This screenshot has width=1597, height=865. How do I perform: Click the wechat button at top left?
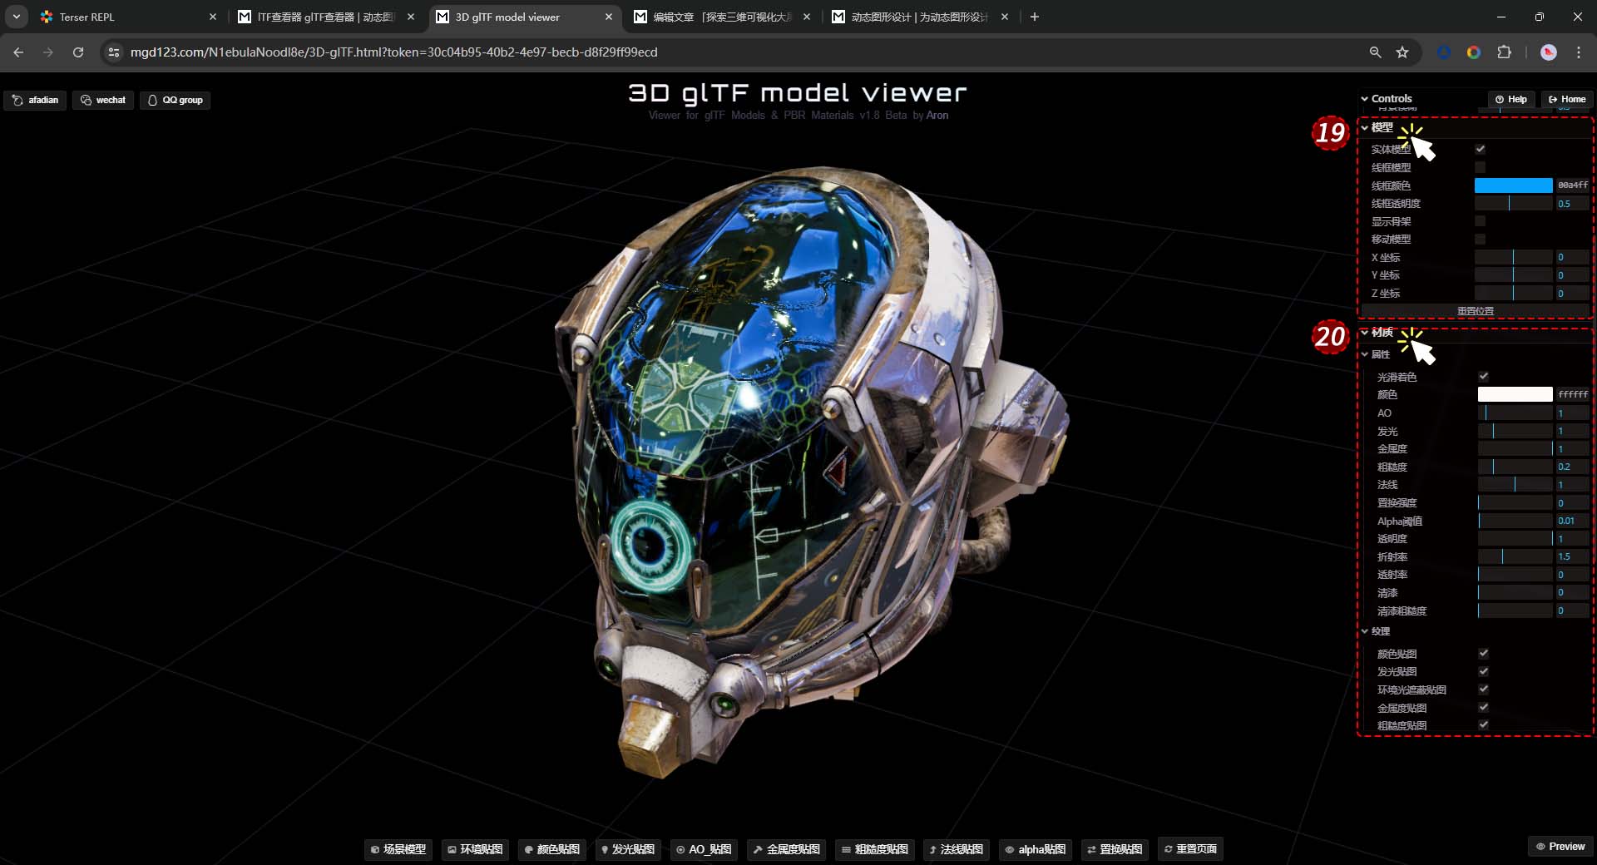pos(103,100)
